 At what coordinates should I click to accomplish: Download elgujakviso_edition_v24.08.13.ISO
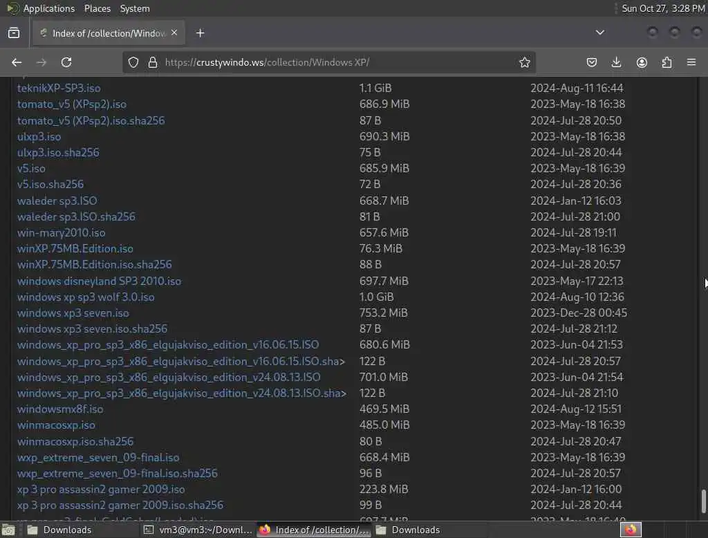pyautogui.click(x=169, y=377)
